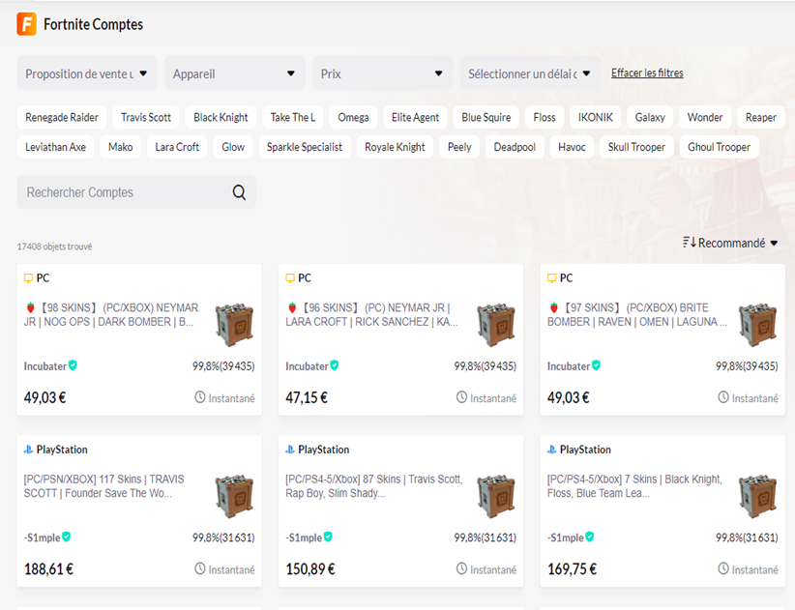Click the Rechercher Comptes search field
This screenshot has height=610, width=795.
(136, 192)
